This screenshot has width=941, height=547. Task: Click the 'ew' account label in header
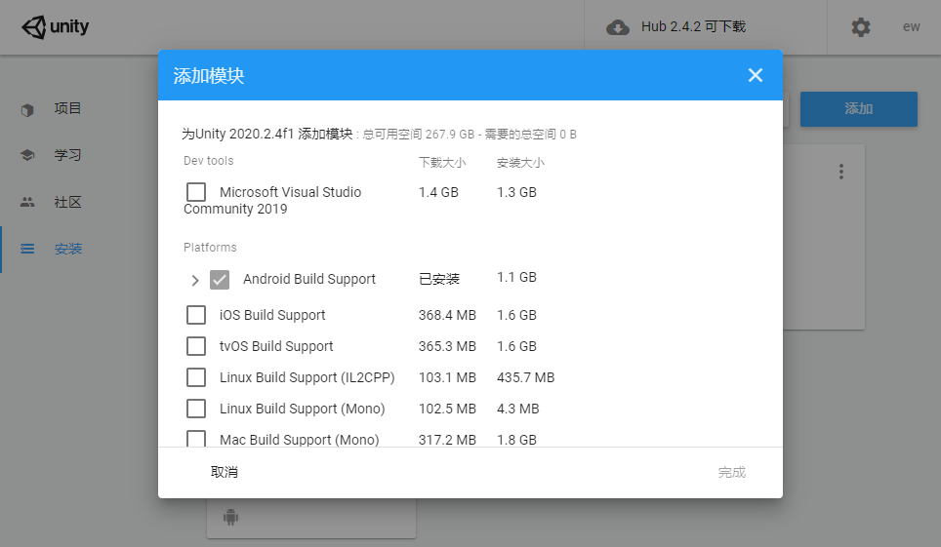pos(911,27)
